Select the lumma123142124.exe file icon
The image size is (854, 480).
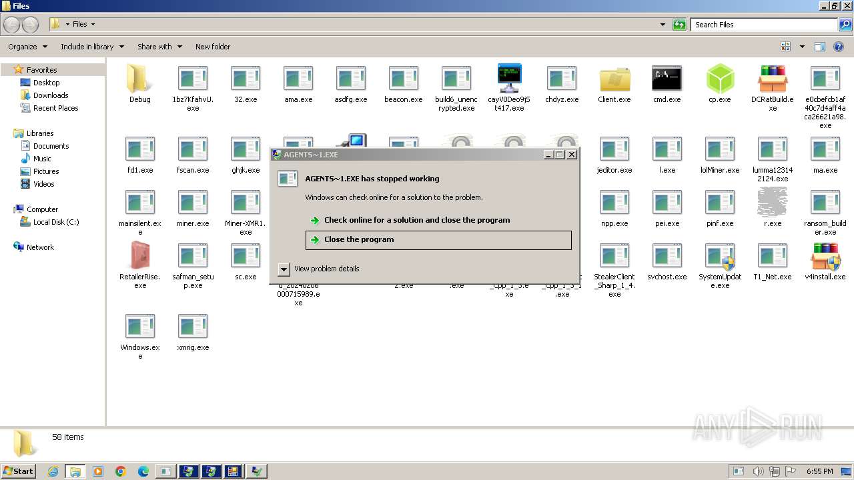pyautogui.click(x=773, y=149)
